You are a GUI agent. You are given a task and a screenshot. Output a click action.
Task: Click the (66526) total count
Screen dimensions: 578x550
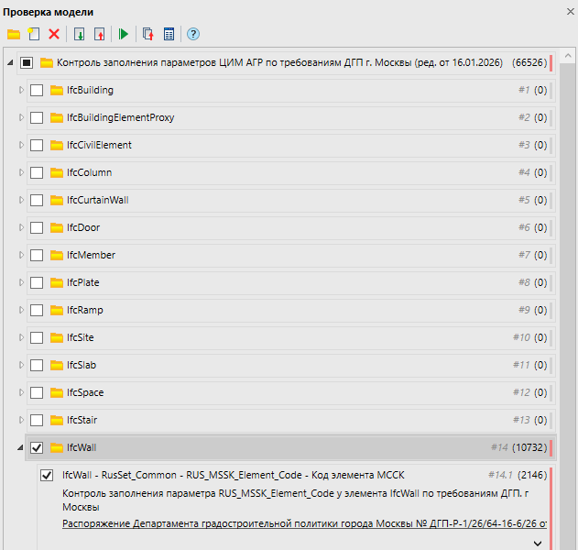pos(529,62)
